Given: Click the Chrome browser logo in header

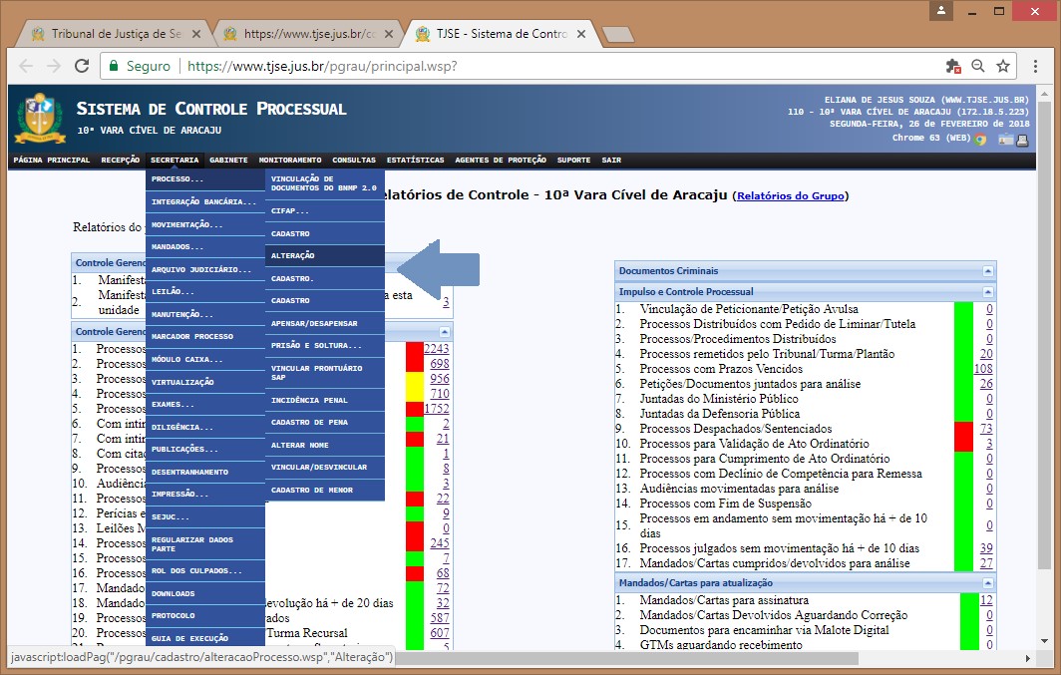Looking at the screenshot, I should coord(981,140).
